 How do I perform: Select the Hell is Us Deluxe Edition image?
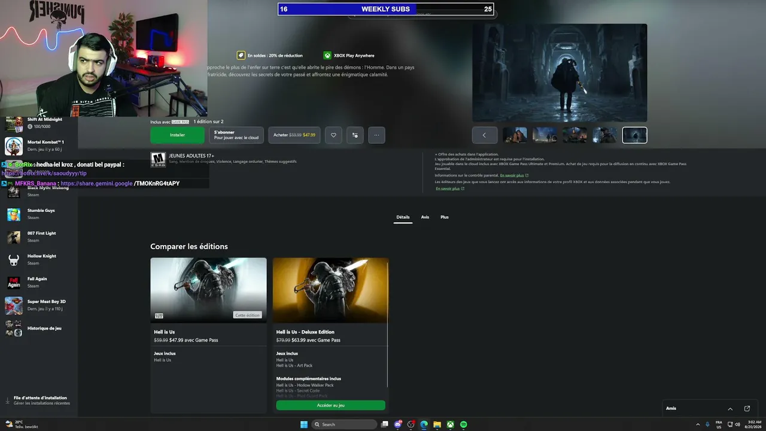330,290
